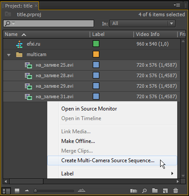The width and height of the screenshot is (189, 196).
Task: Click blue label swatch of на_заливе 28.avi
Action: tap(96, 75)
